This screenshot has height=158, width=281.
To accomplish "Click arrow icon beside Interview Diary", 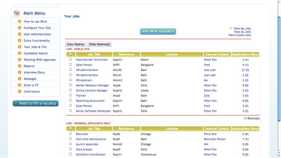I will point(19,72).
